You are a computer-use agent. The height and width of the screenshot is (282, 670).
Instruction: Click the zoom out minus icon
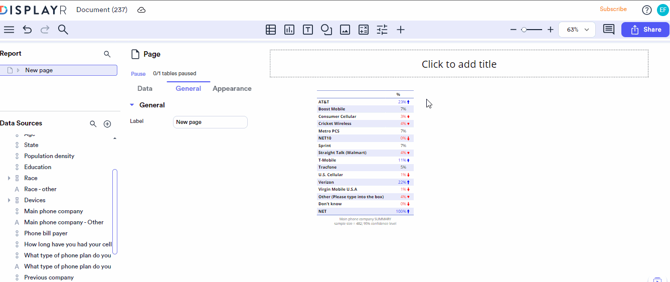click(513, 30)
